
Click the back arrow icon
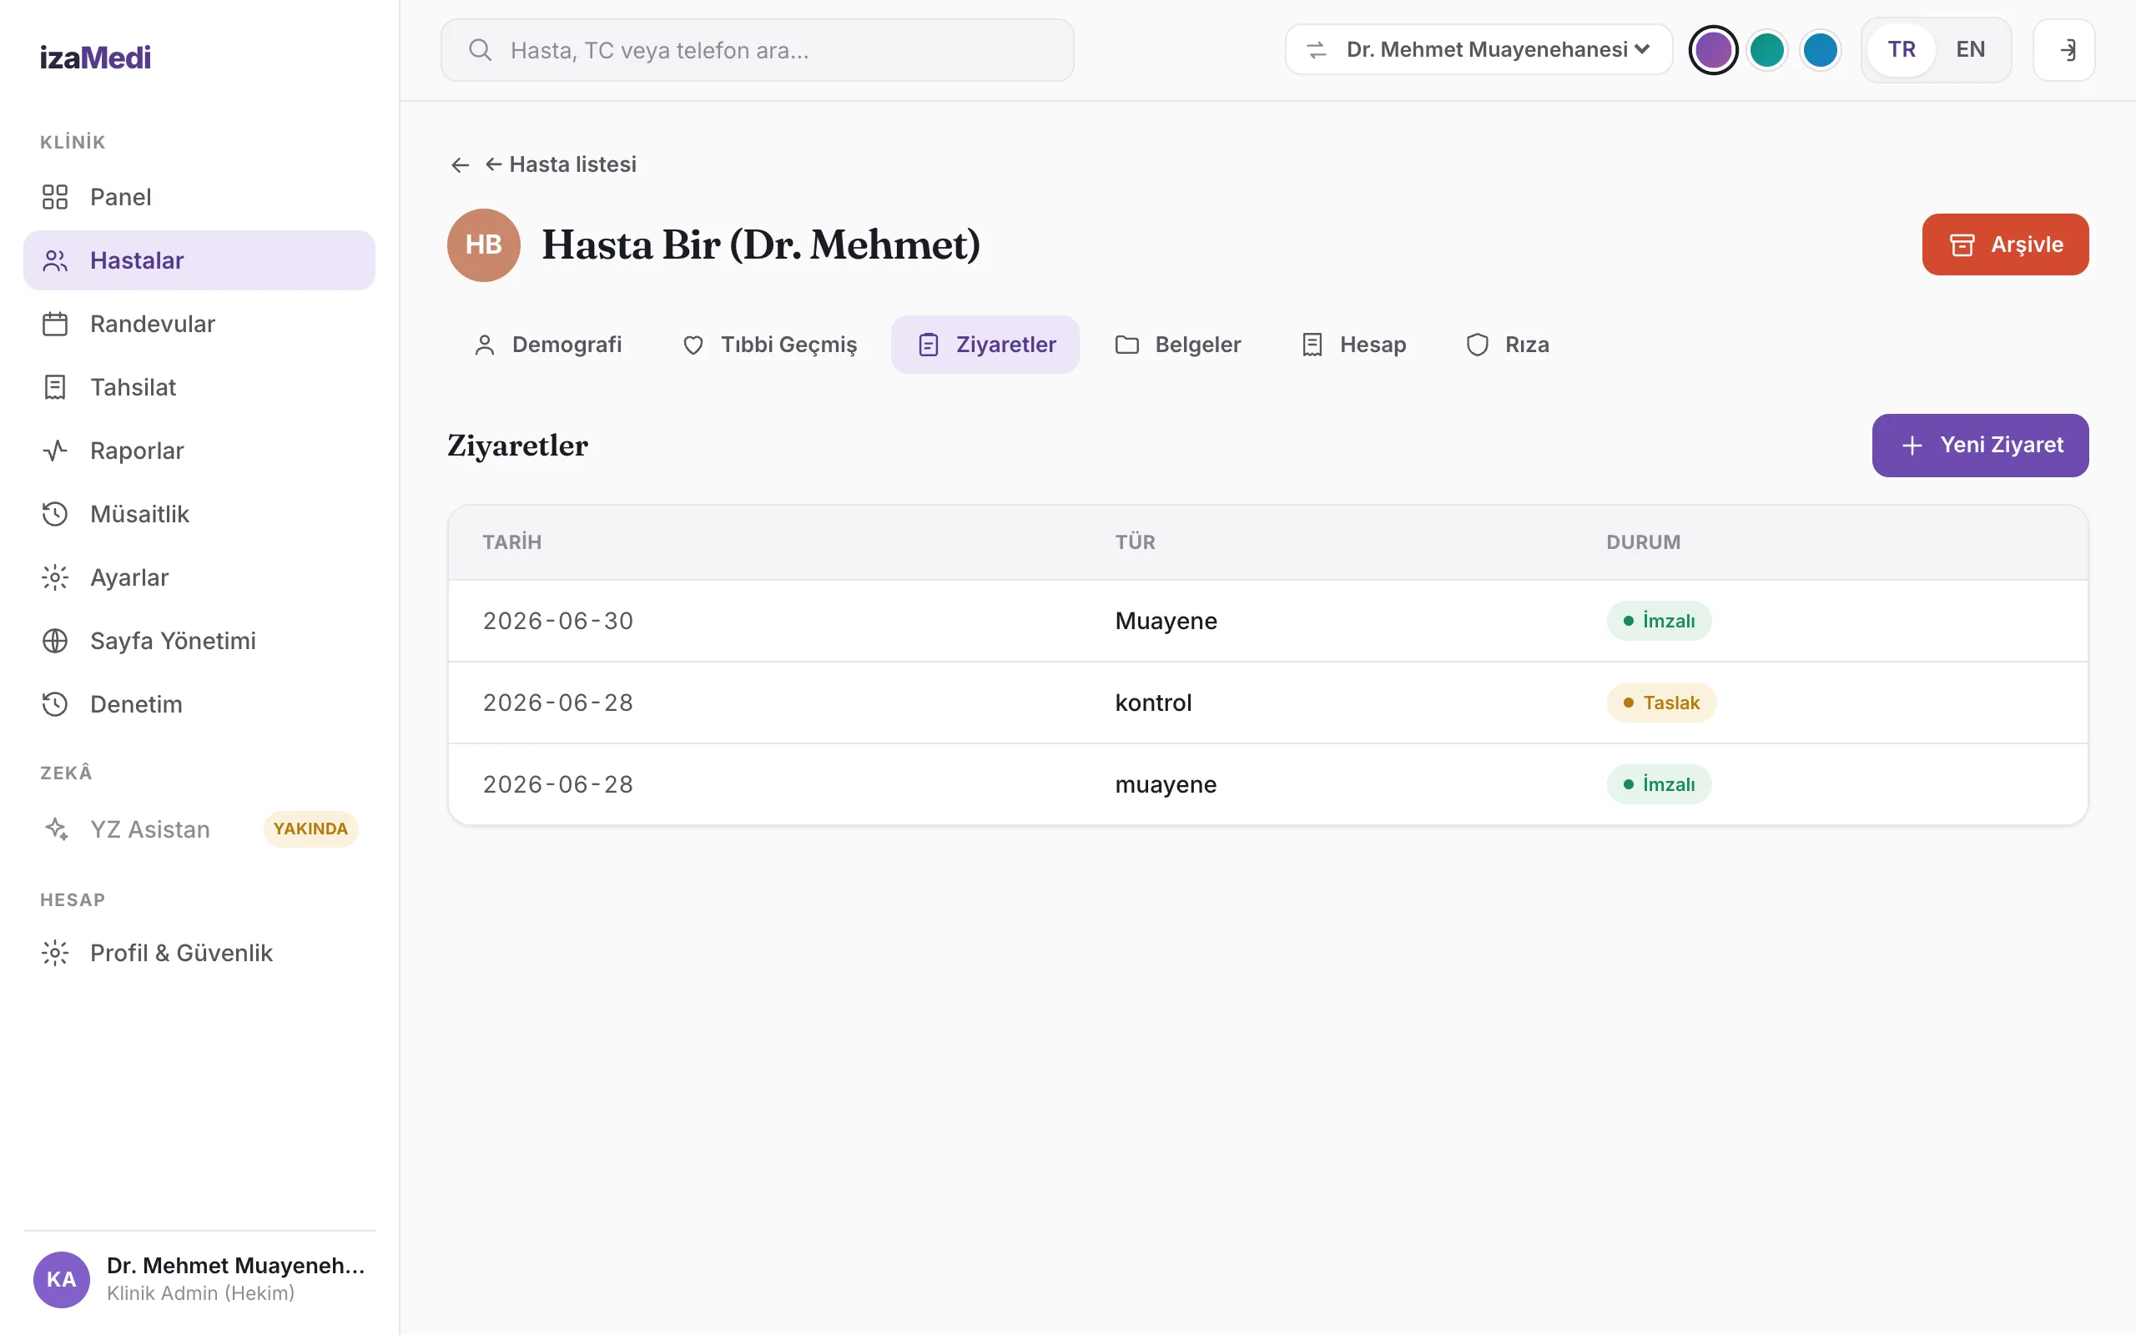tap(460, 165)
